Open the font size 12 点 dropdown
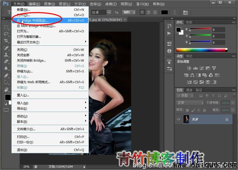The image size is (238, 170). pos(109,12)
